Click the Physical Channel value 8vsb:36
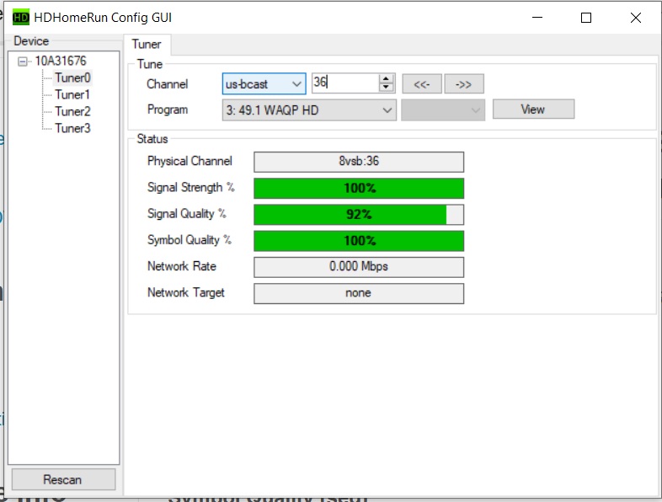The width and height of the screenshot is (662, 502). click(x=359, y=162)
